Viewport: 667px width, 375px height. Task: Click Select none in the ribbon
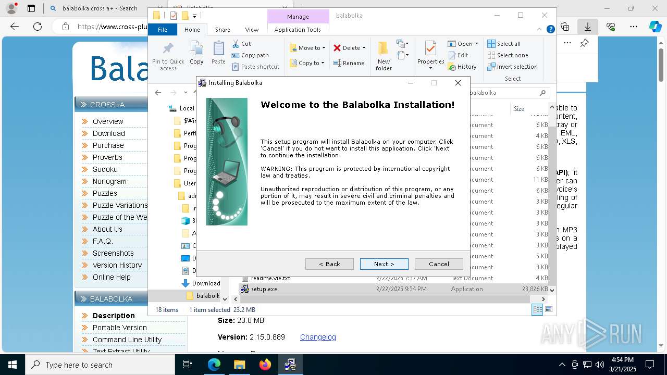tap(508, 55)
